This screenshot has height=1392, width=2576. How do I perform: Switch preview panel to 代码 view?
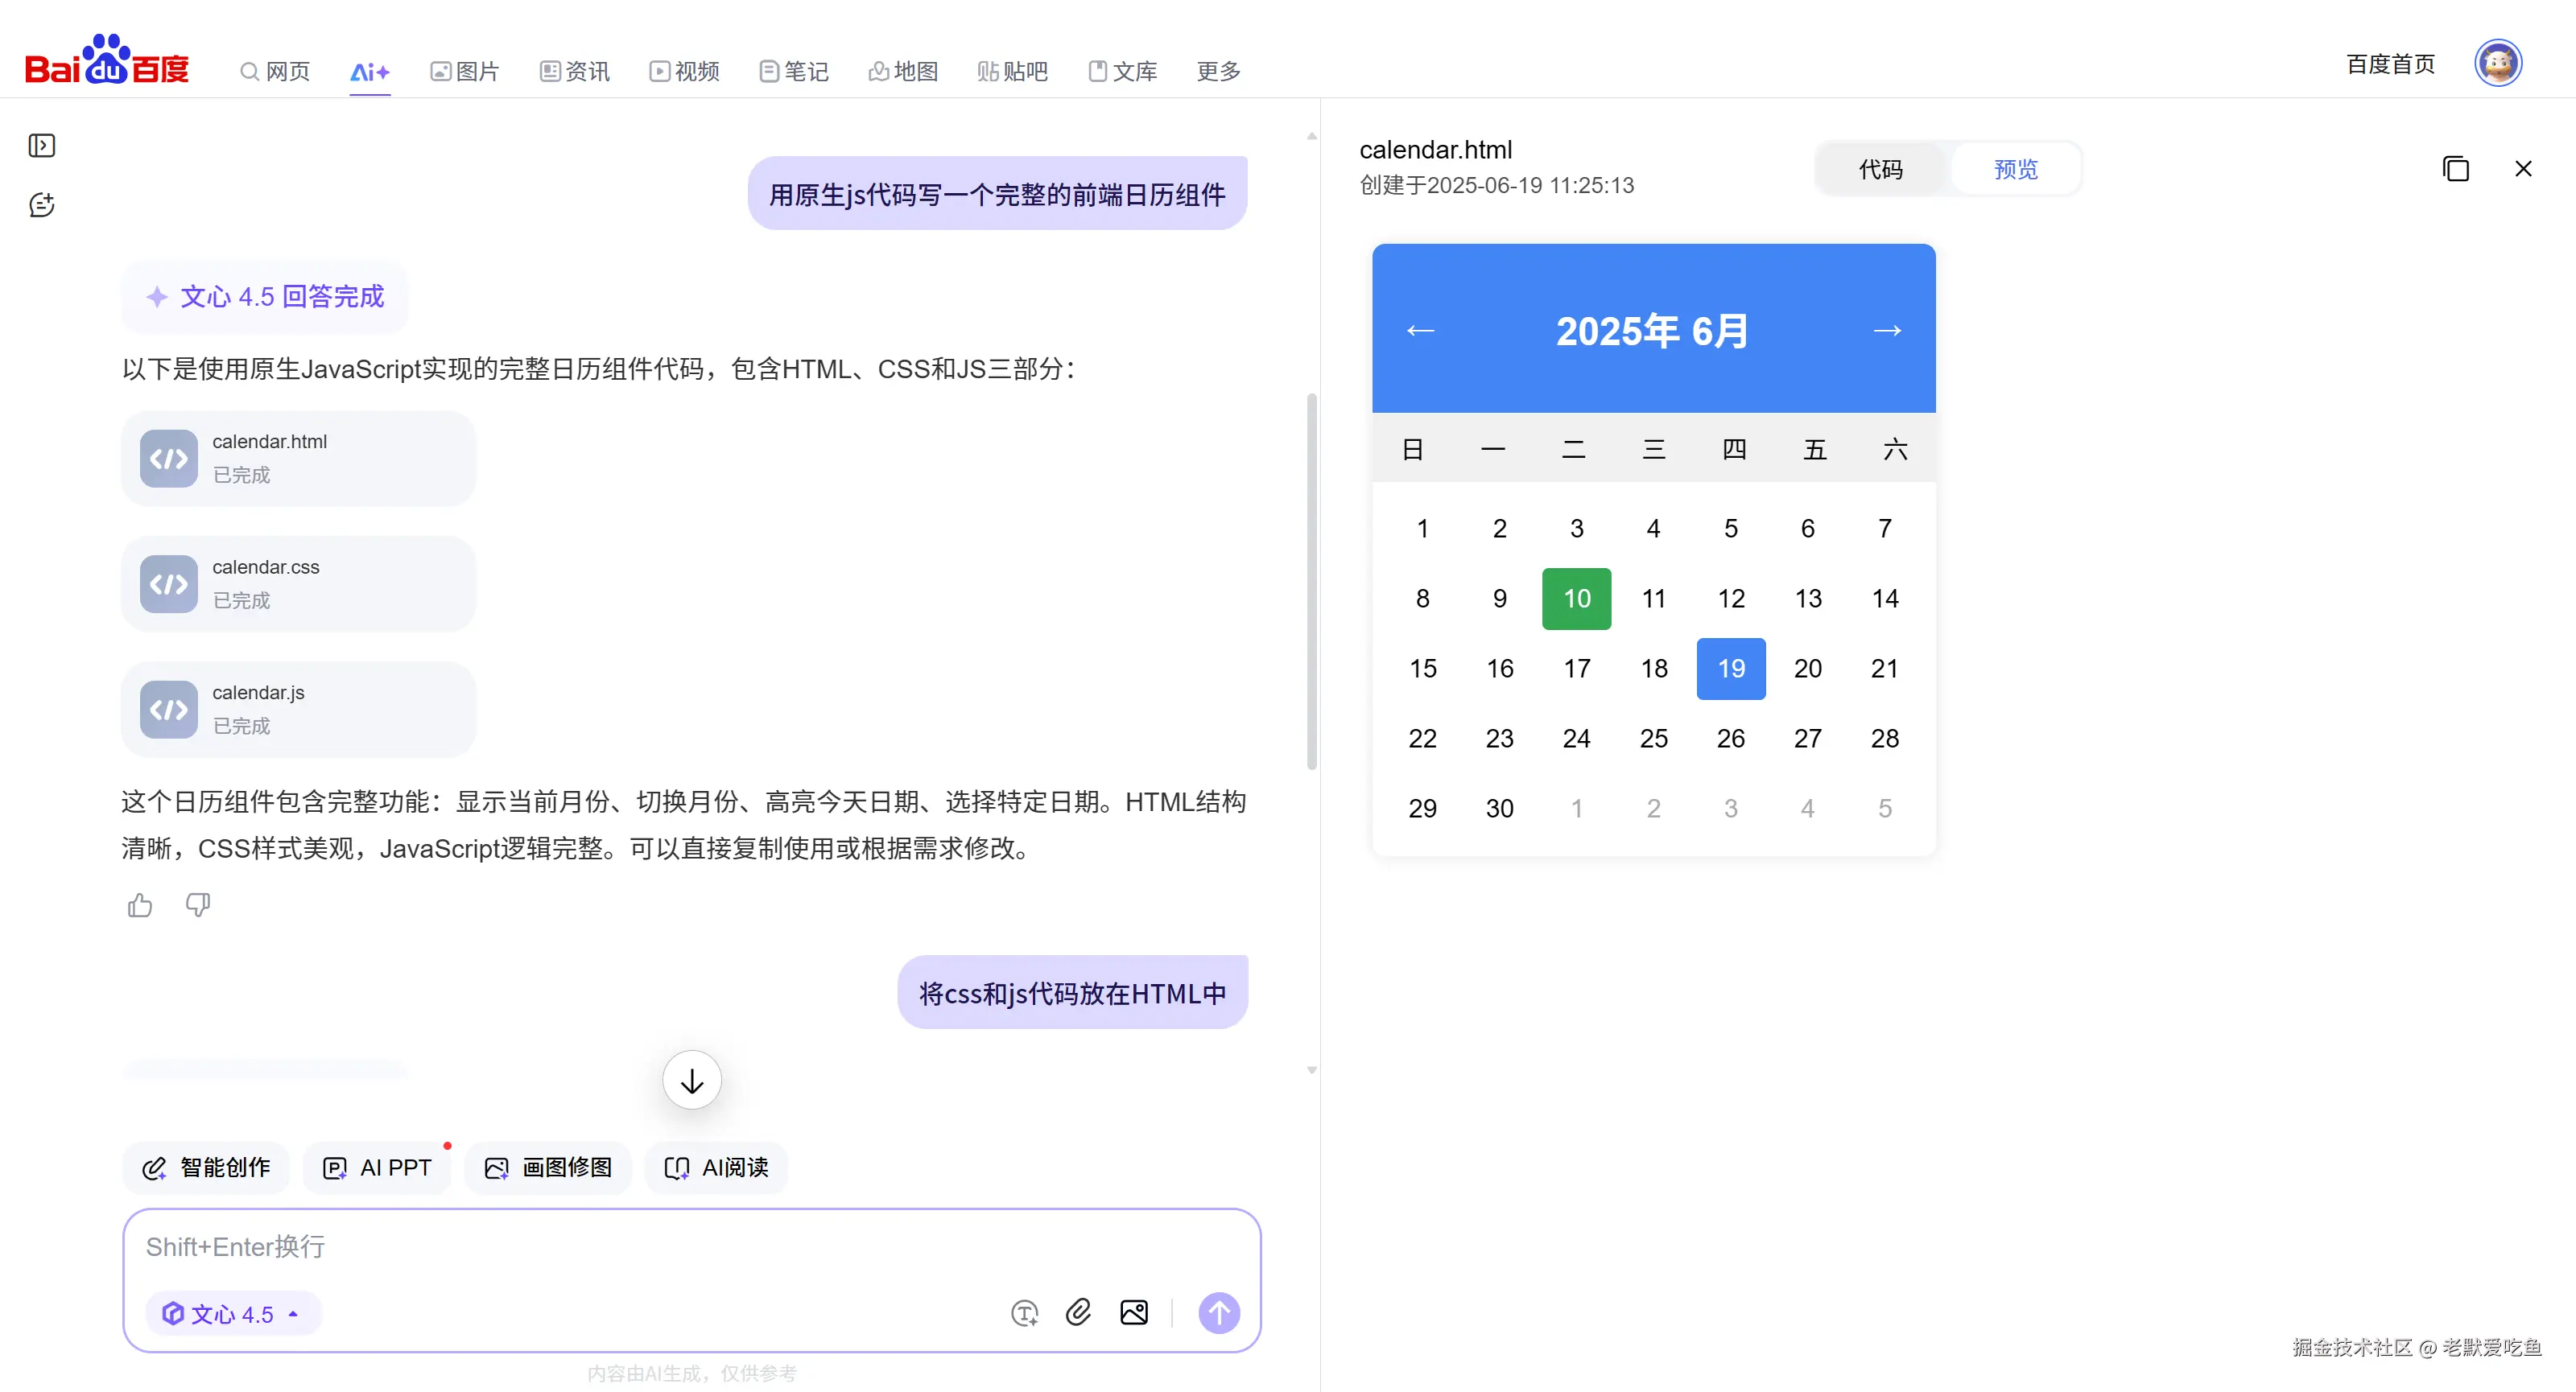pyautogui.click(x=1880, y=168)
